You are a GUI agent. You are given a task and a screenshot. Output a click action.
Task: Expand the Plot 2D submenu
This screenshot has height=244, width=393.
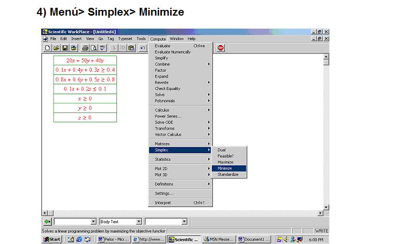[x=181, y=169]
